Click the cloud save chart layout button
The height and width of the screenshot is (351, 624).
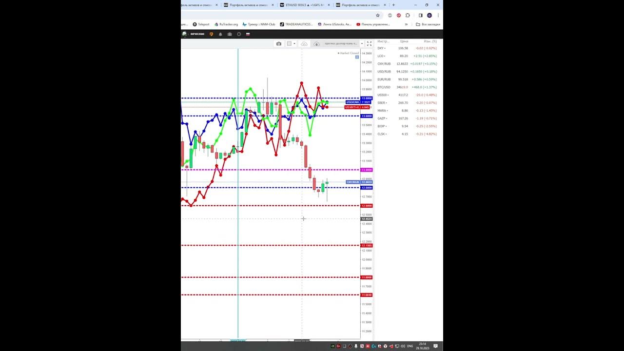tap(316, 44)
